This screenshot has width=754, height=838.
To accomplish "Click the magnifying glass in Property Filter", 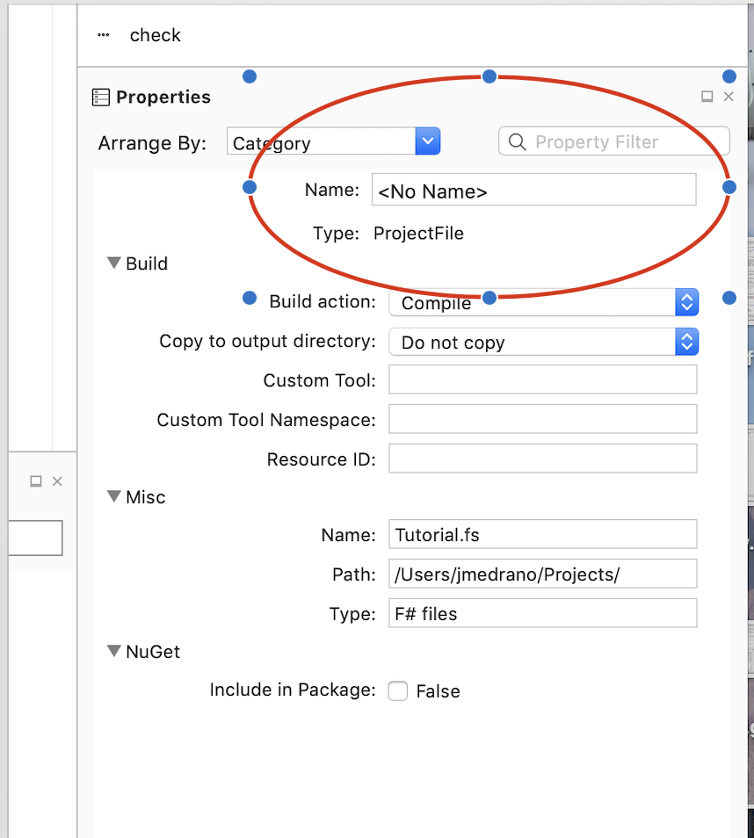I will coord(516,141).
